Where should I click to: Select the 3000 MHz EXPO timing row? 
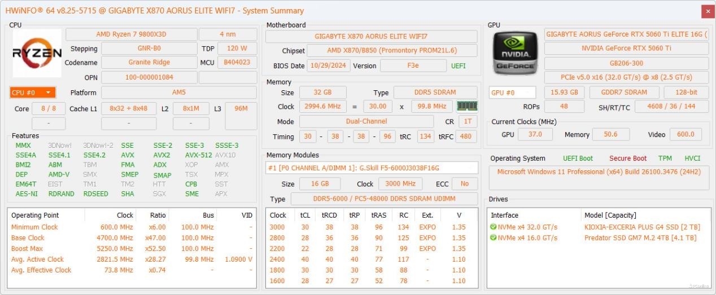(x=372, y=227)
